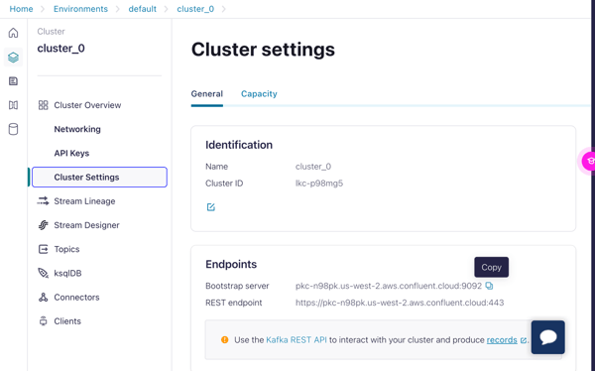Image resolution: width=595 pixels, height=371 pixels.
Task: Select Cluster Settings in sidebar
Action: 99,177
